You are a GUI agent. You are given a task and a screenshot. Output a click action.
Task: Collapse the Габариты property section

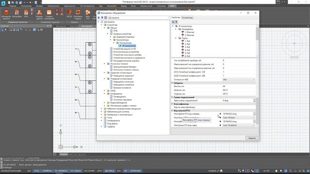click(172, 83)
